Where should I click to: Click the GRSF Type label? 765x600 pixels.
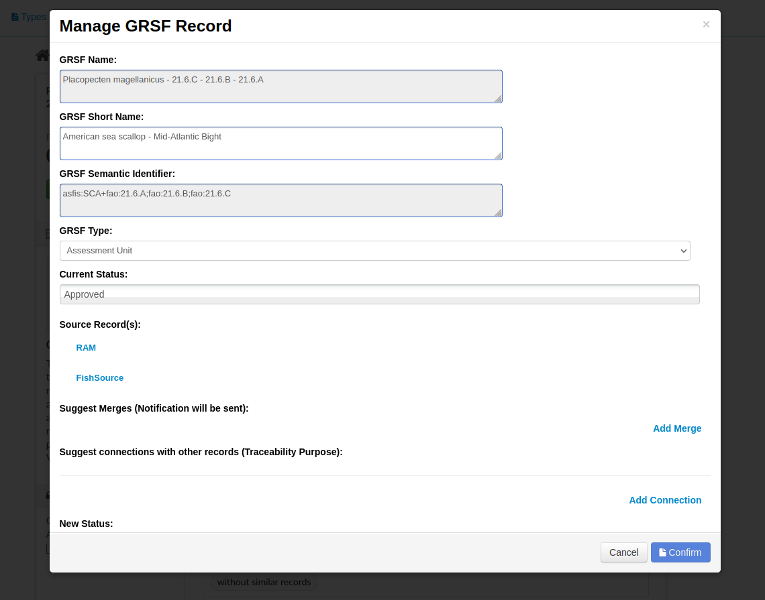click(86, 231)
